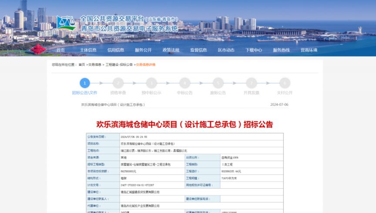Go to 信用信息 in the navigation bar
This screenshot has height=213, width=376.
pos(116,50)
